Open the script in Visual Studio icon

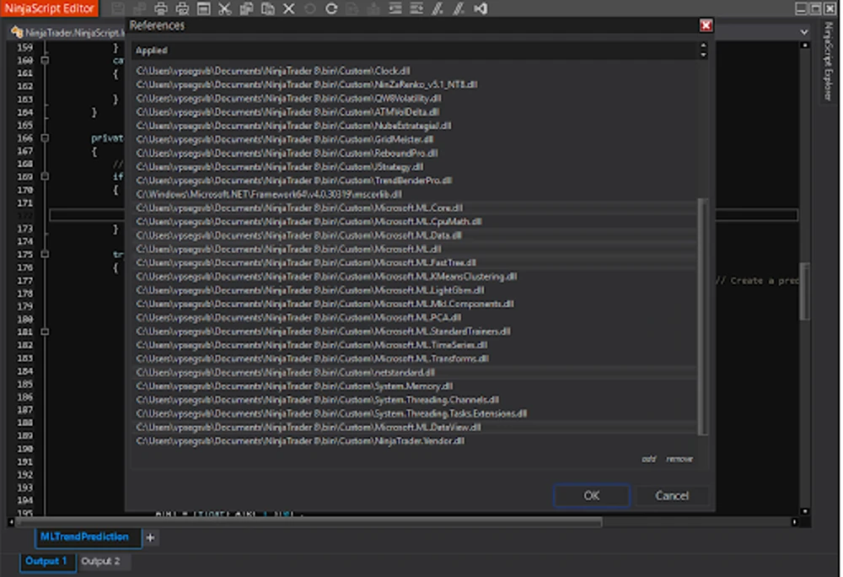coord(481,8)
